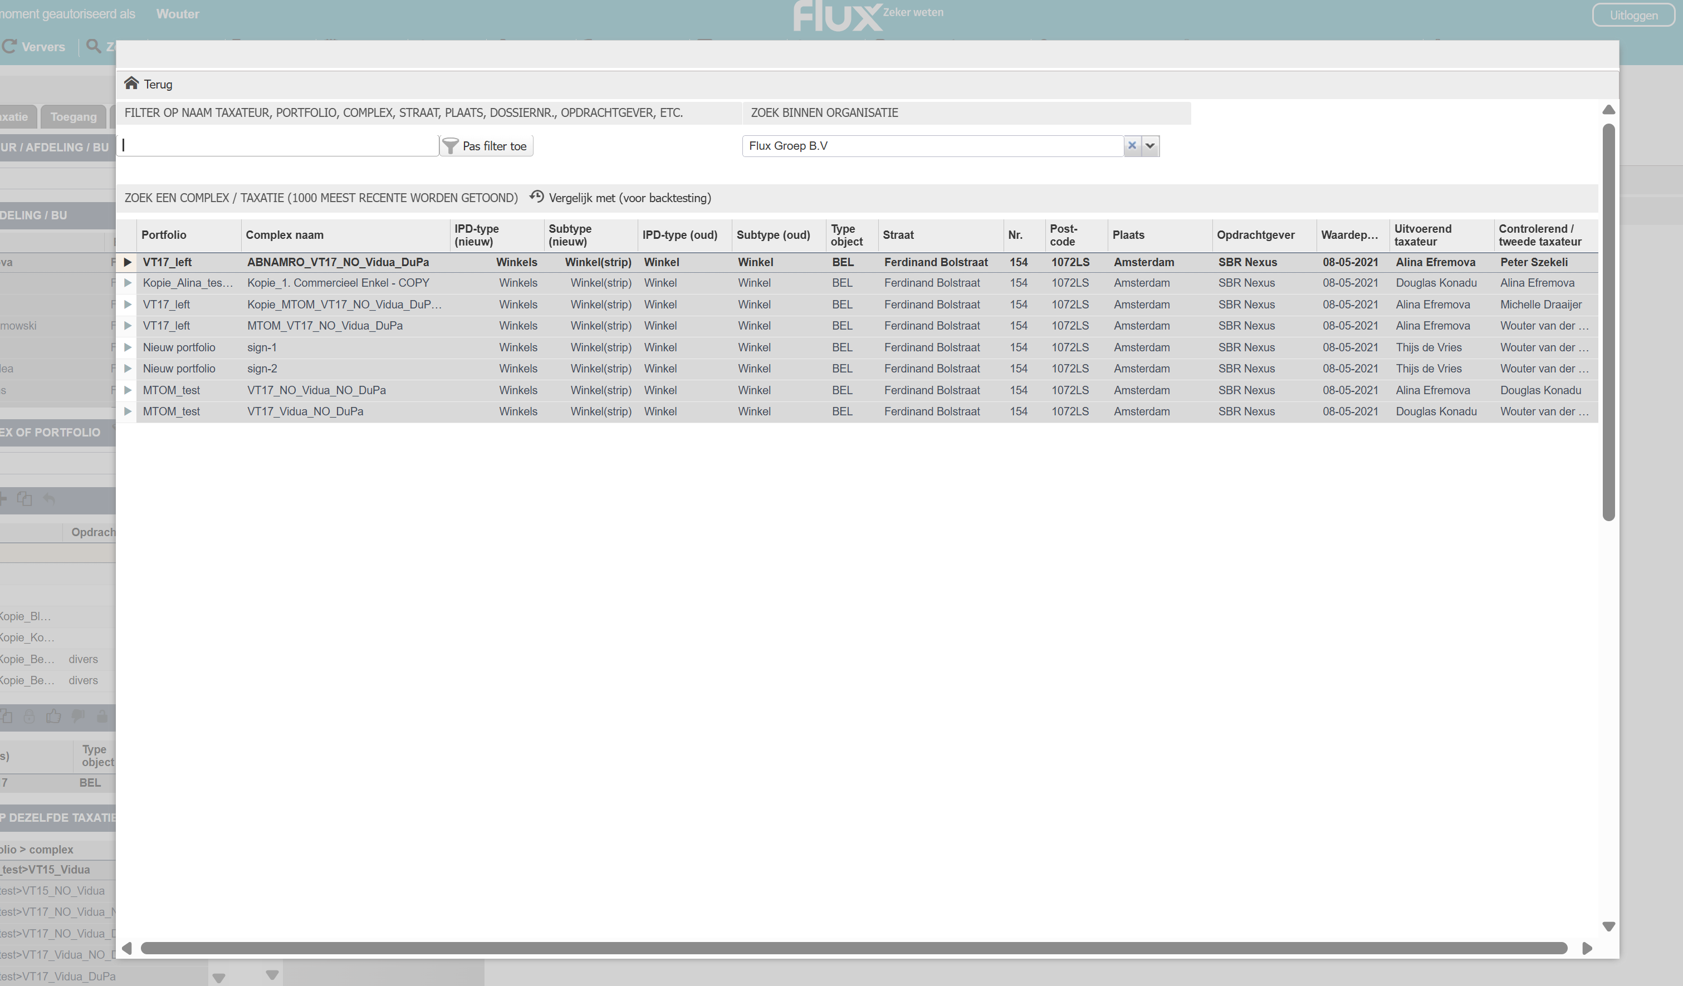Screen dimensions: 1683x986
Task: Select the 'Peter Szekeli' cell
Action: pos(1546,262)
